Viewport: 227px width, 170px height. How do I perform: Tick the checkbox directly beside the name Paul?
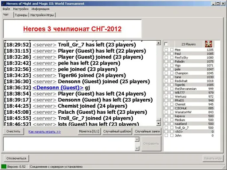172,54
